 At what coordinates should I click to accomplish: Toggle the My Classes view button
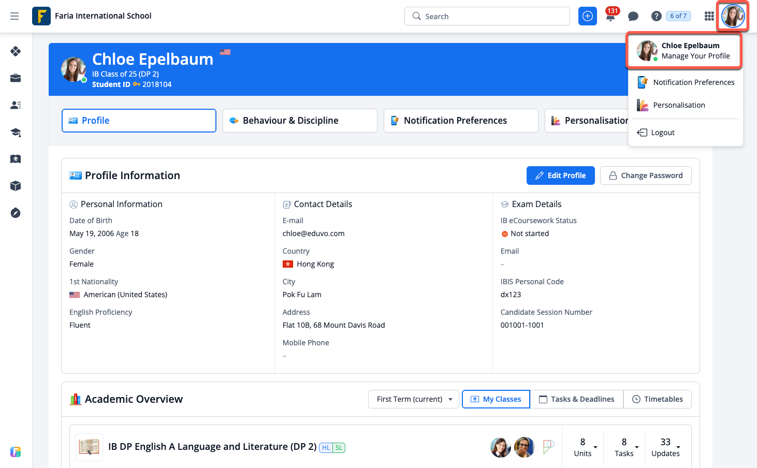tap(496, 399)
